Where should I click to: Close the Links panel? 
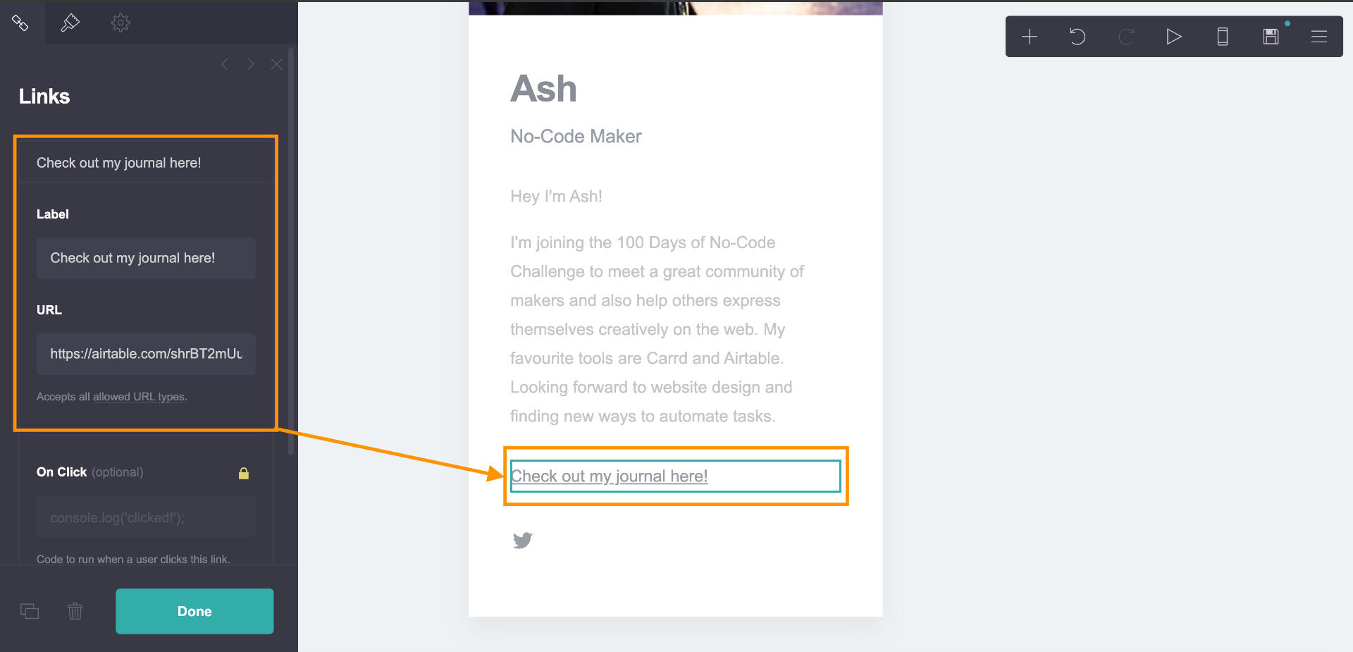276,64
